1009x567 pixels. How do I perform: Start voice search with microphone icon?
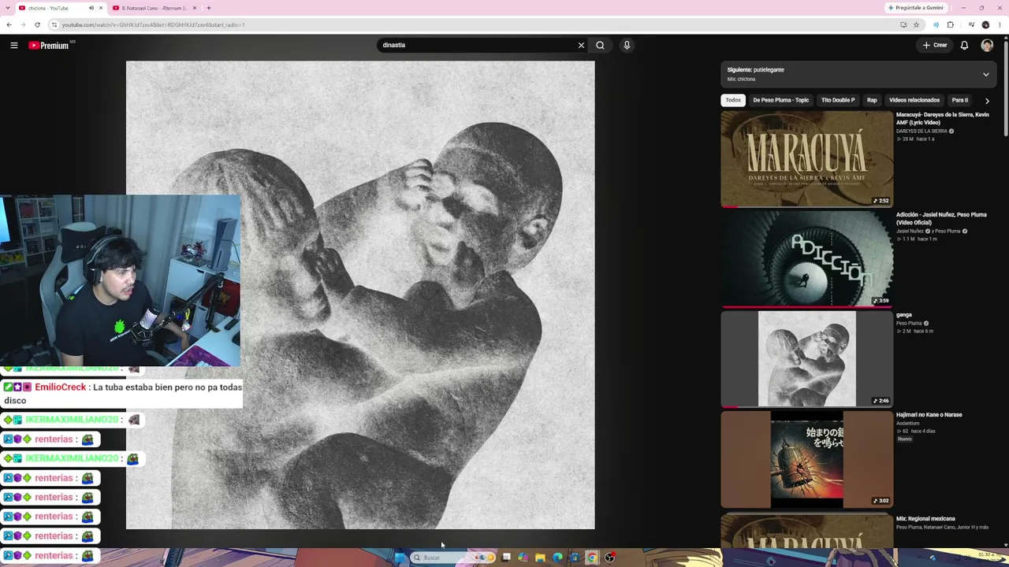[x=627, y=46]
